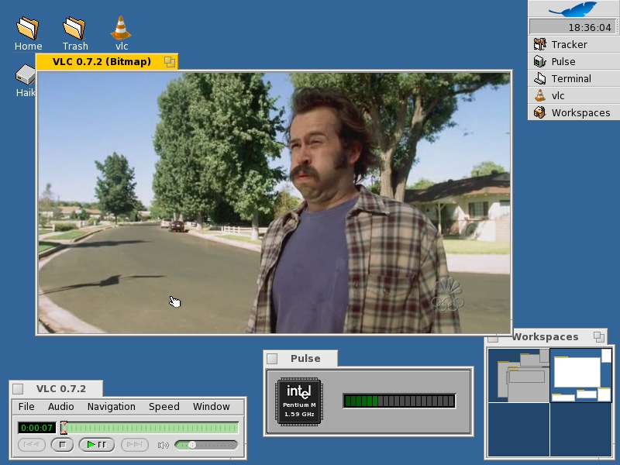Expand the Window menu
This screenshot has width=620, height=465.
(x=211, y=407)
